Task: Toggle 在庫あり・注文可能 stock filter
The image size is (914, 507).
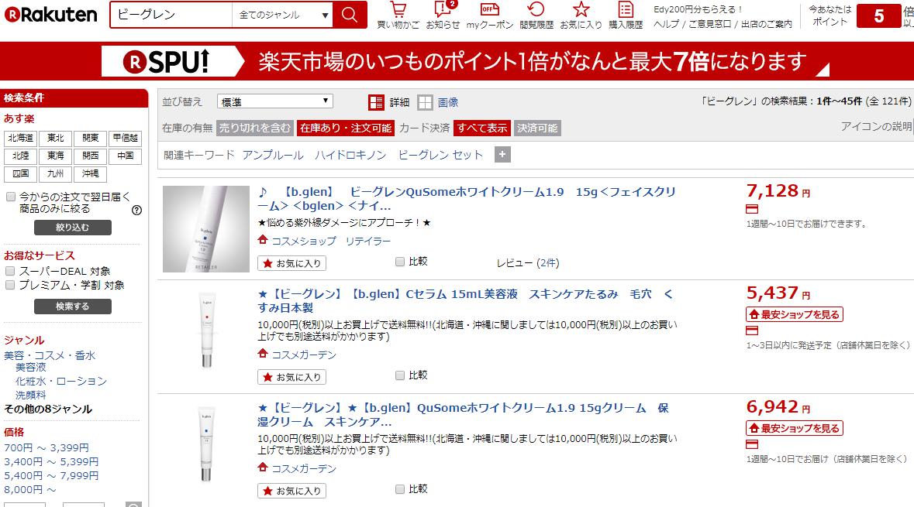Action: pos(346,128)
